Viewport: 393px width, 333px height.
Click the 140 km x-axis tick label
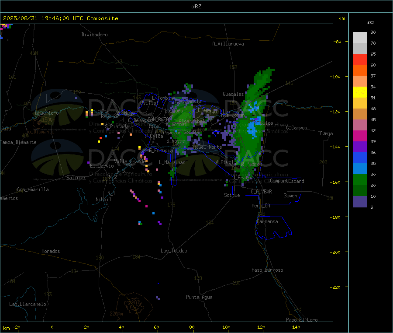click(296, 327)
